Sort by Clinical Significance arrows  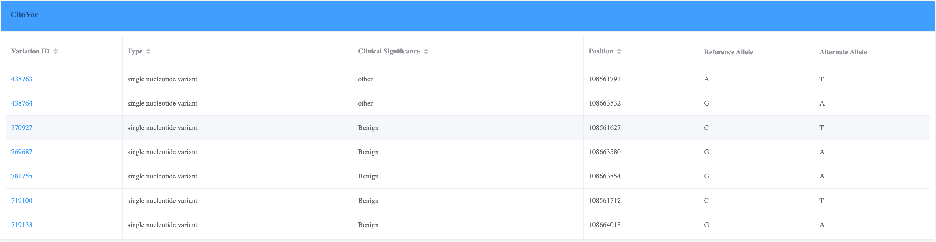(x=426, y=51)
